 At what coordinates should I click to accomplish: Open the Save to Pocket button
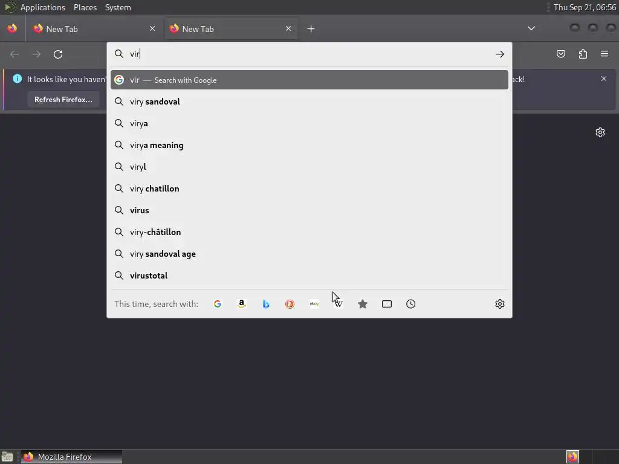tap(561, 54)
